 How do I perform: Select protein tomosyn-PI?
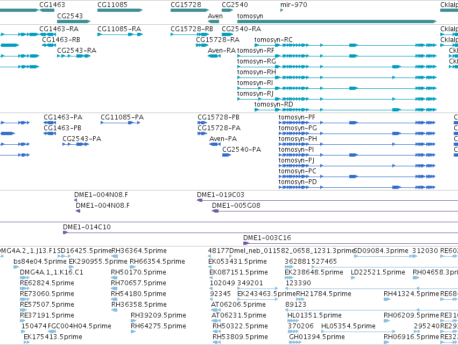[357, 155]
